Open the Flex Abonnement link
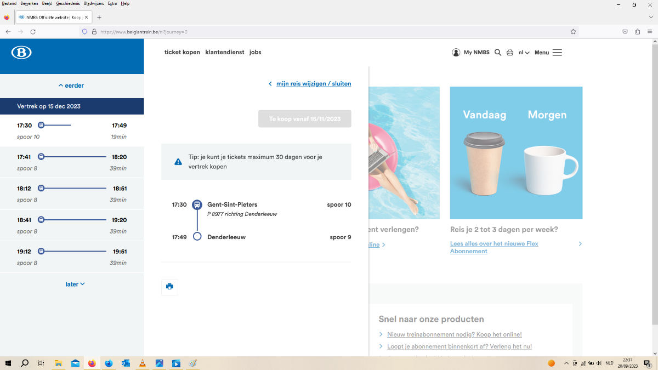Screen dimensions: 658x370 494,247
